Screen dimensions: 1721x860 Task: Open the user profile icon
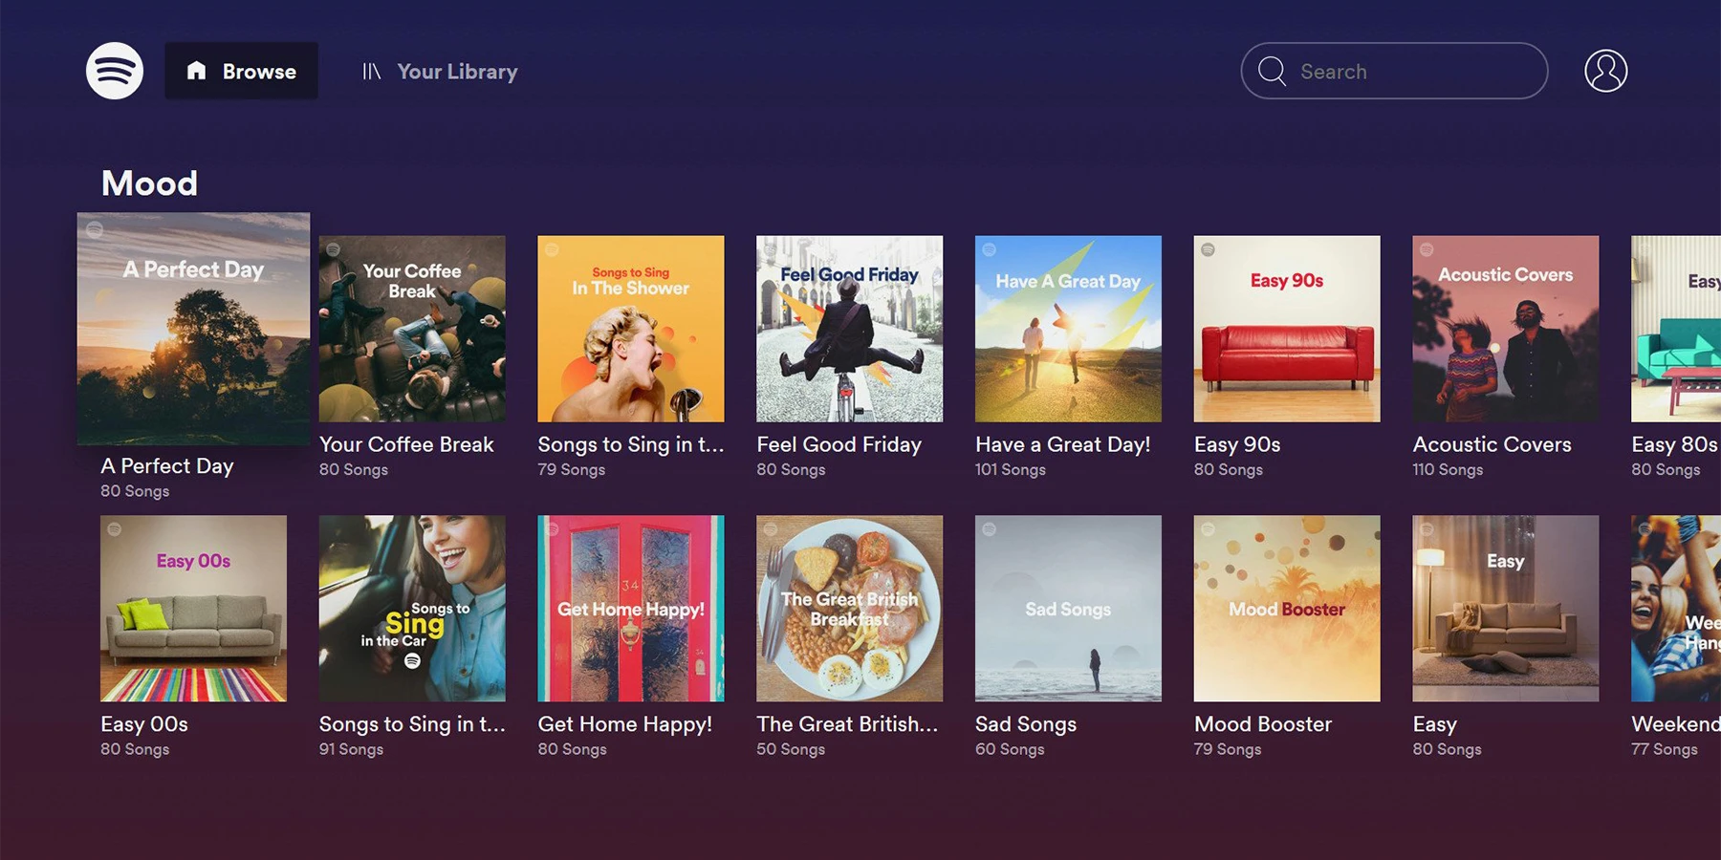(x=1606, y=71)
